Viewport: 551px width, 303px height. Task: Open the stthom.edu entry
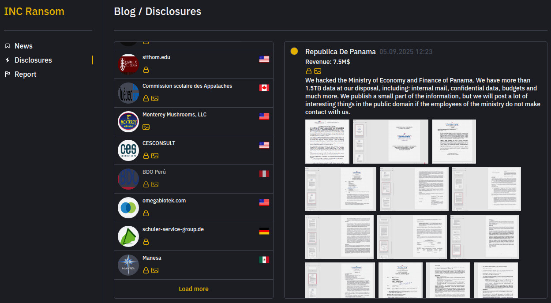[194, 64]
